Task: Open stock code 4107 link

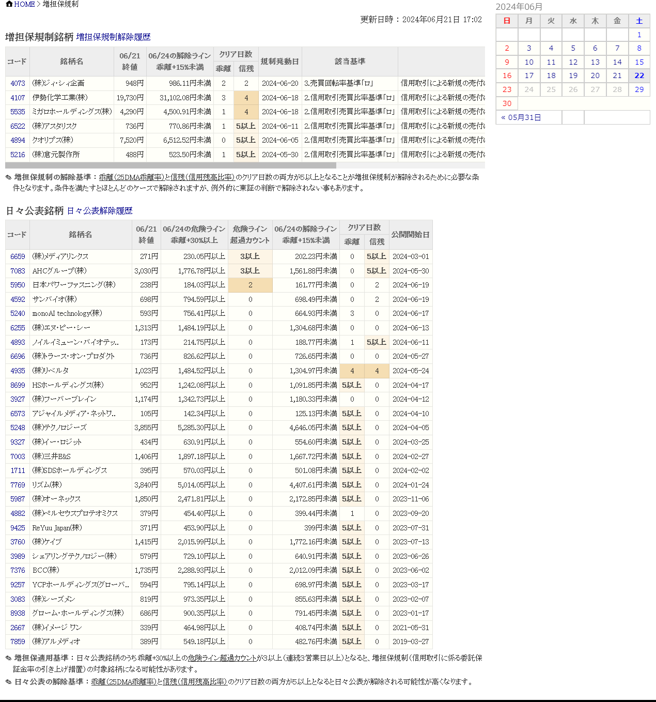Action: tap(18, 98)
